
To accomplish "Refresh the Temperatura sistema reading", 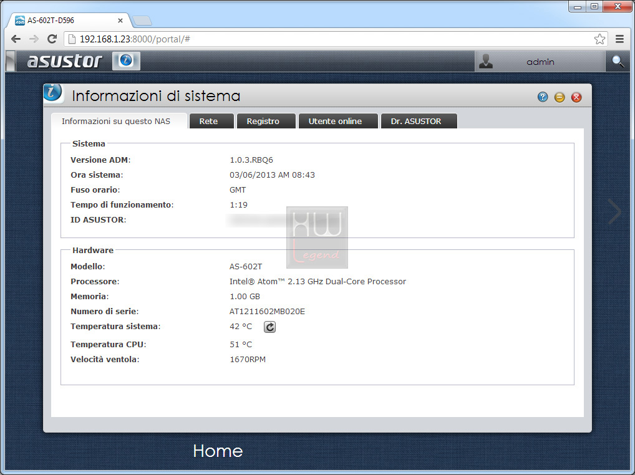I will [269, 327].
